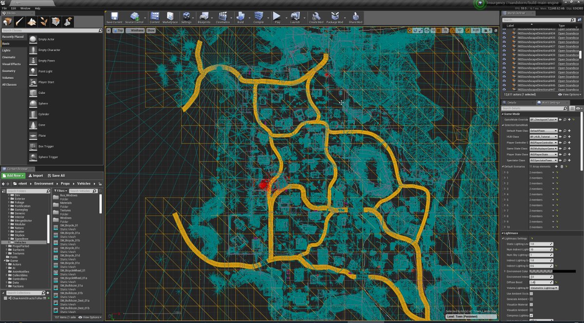Toggle Generate Ambient Occlusion checkbox
This screenshot has height=323, width=584.
coord(531,299)
